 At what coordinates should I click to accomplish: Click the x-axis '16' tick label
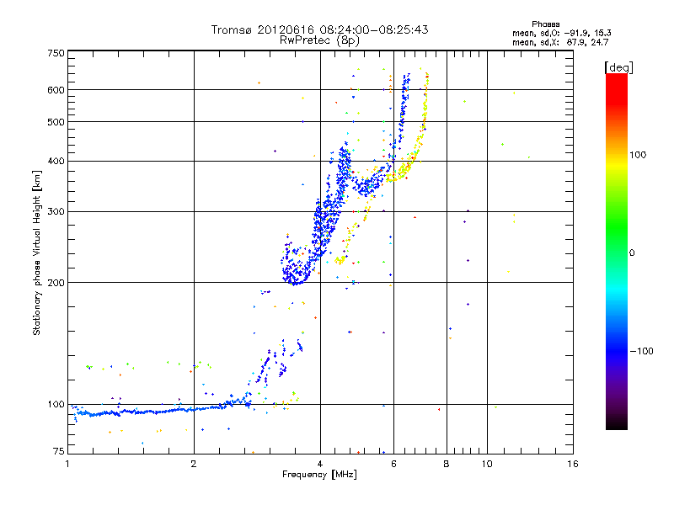pos(573,464)
